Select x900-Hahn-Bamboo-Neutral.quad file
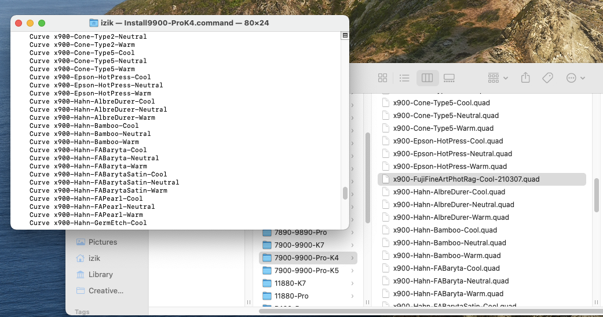 (449, 243)
